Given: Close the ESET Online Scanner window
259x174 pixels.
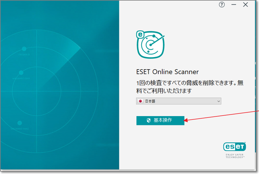Looking at the screenshot, I should (x=245, y=5).
